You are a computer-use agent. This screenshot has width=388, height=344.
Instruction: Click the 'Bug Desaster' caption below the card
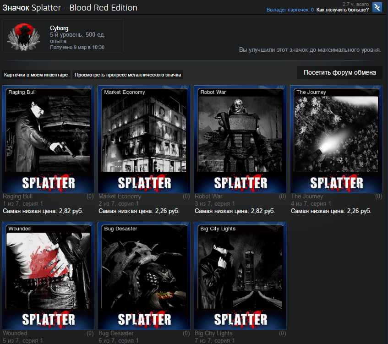116,333
